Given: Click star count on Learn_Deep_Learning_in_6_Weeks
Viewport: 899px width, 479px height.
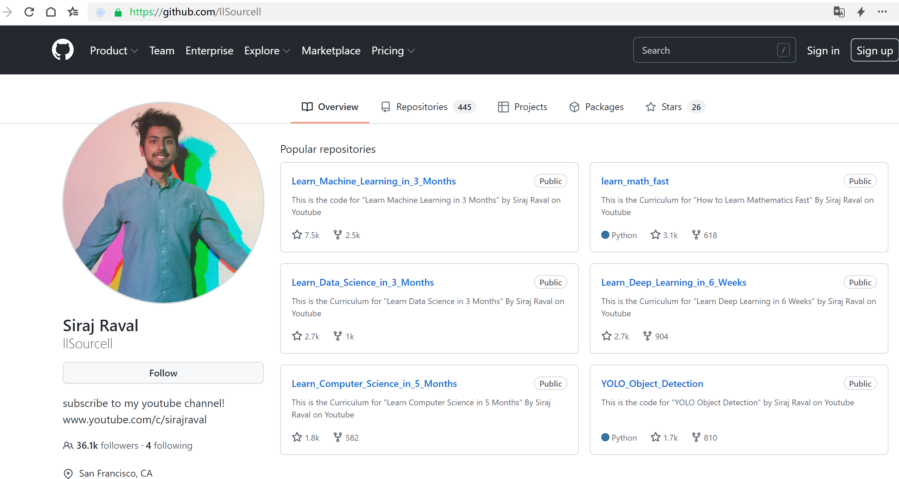Looking at the screenshot, I should pos(615,336).
